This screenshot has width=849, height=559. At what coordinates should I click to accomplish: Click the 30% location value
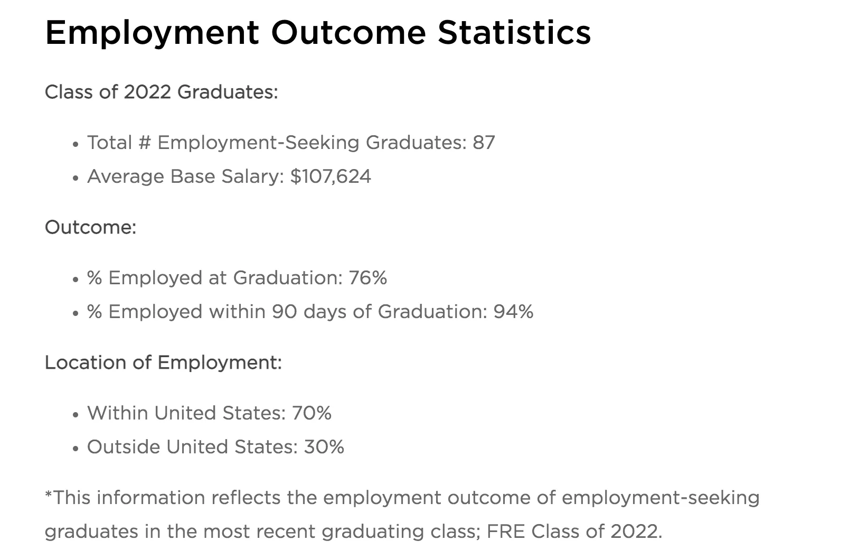click(324, 447)
